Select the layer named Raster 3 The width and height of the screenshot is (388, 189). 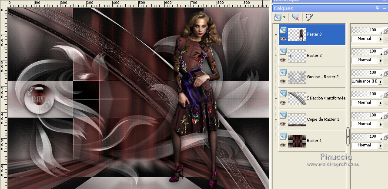pyautogui.click(x=314, y=34)
